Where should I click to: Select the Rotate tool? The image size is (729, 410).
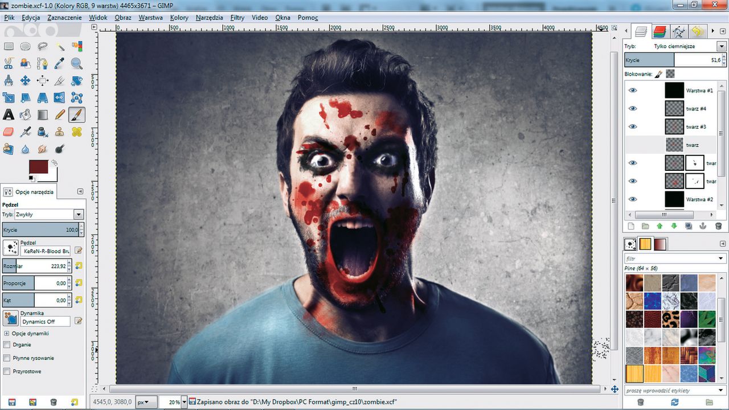[x=77, y=81]
